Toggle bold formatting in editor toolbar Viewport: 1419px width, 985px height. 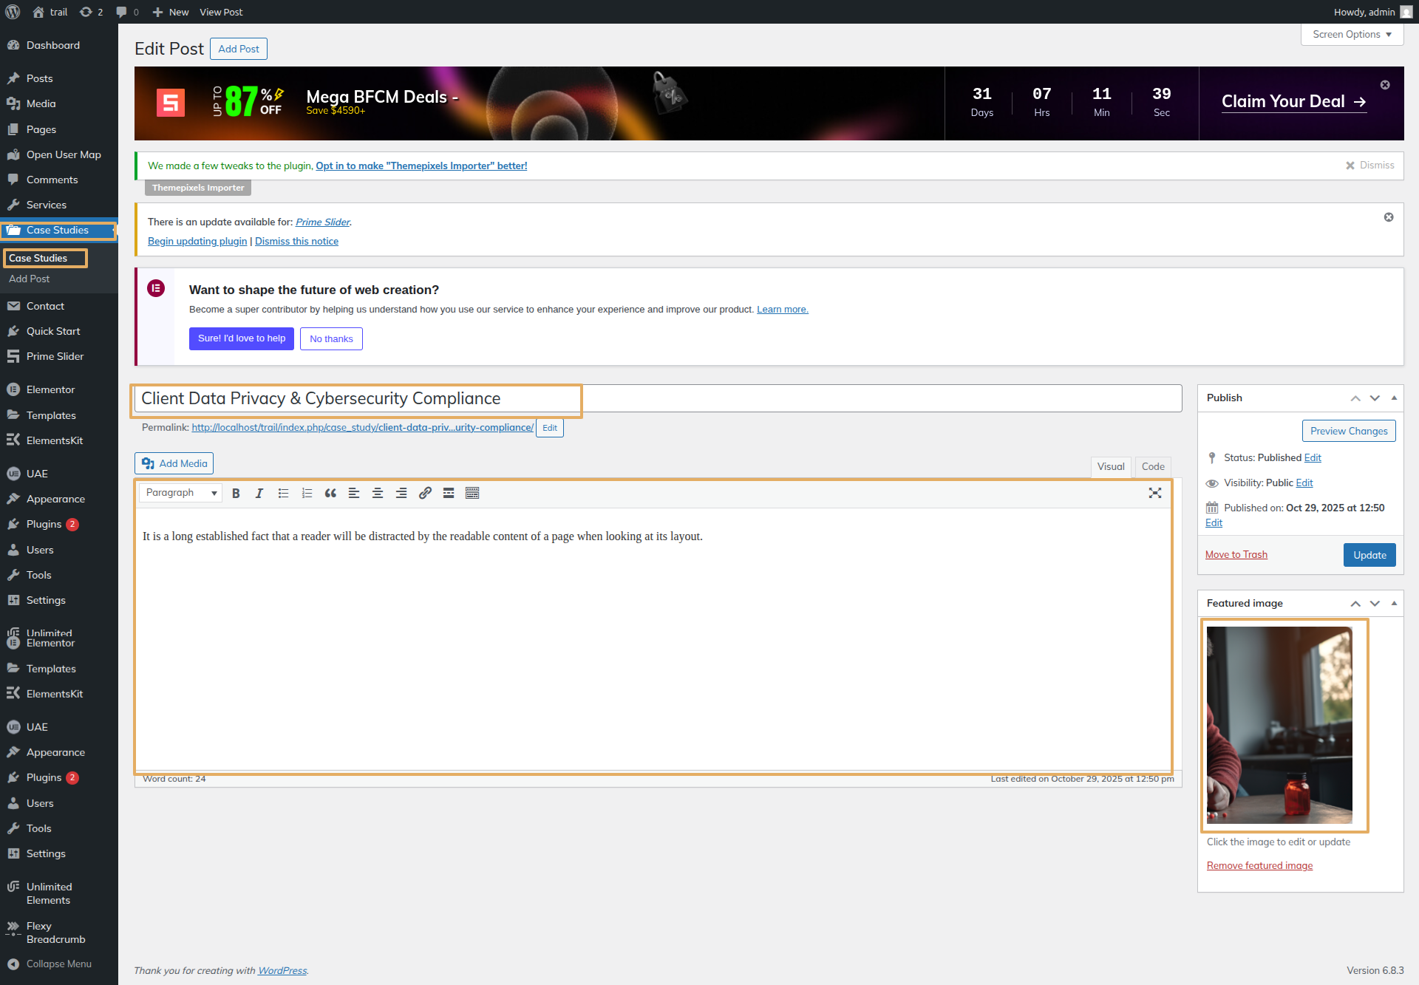click(x=236, y=493)
